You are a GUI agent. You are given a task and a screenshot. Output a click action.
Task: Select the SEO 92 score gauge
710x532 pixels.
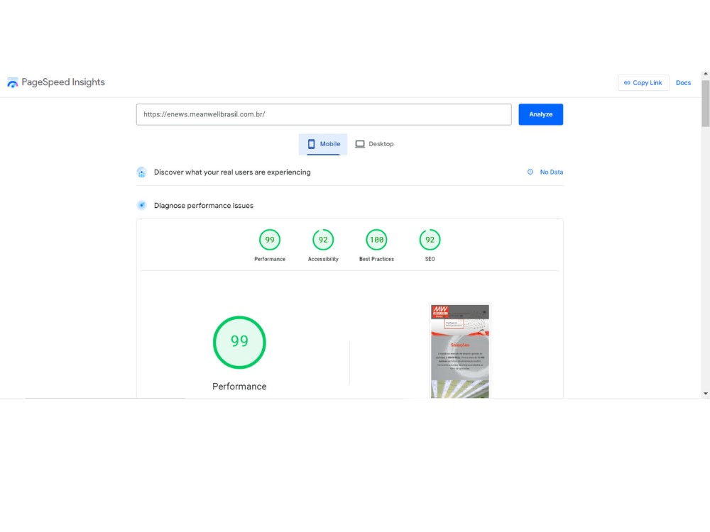(430, 240)
